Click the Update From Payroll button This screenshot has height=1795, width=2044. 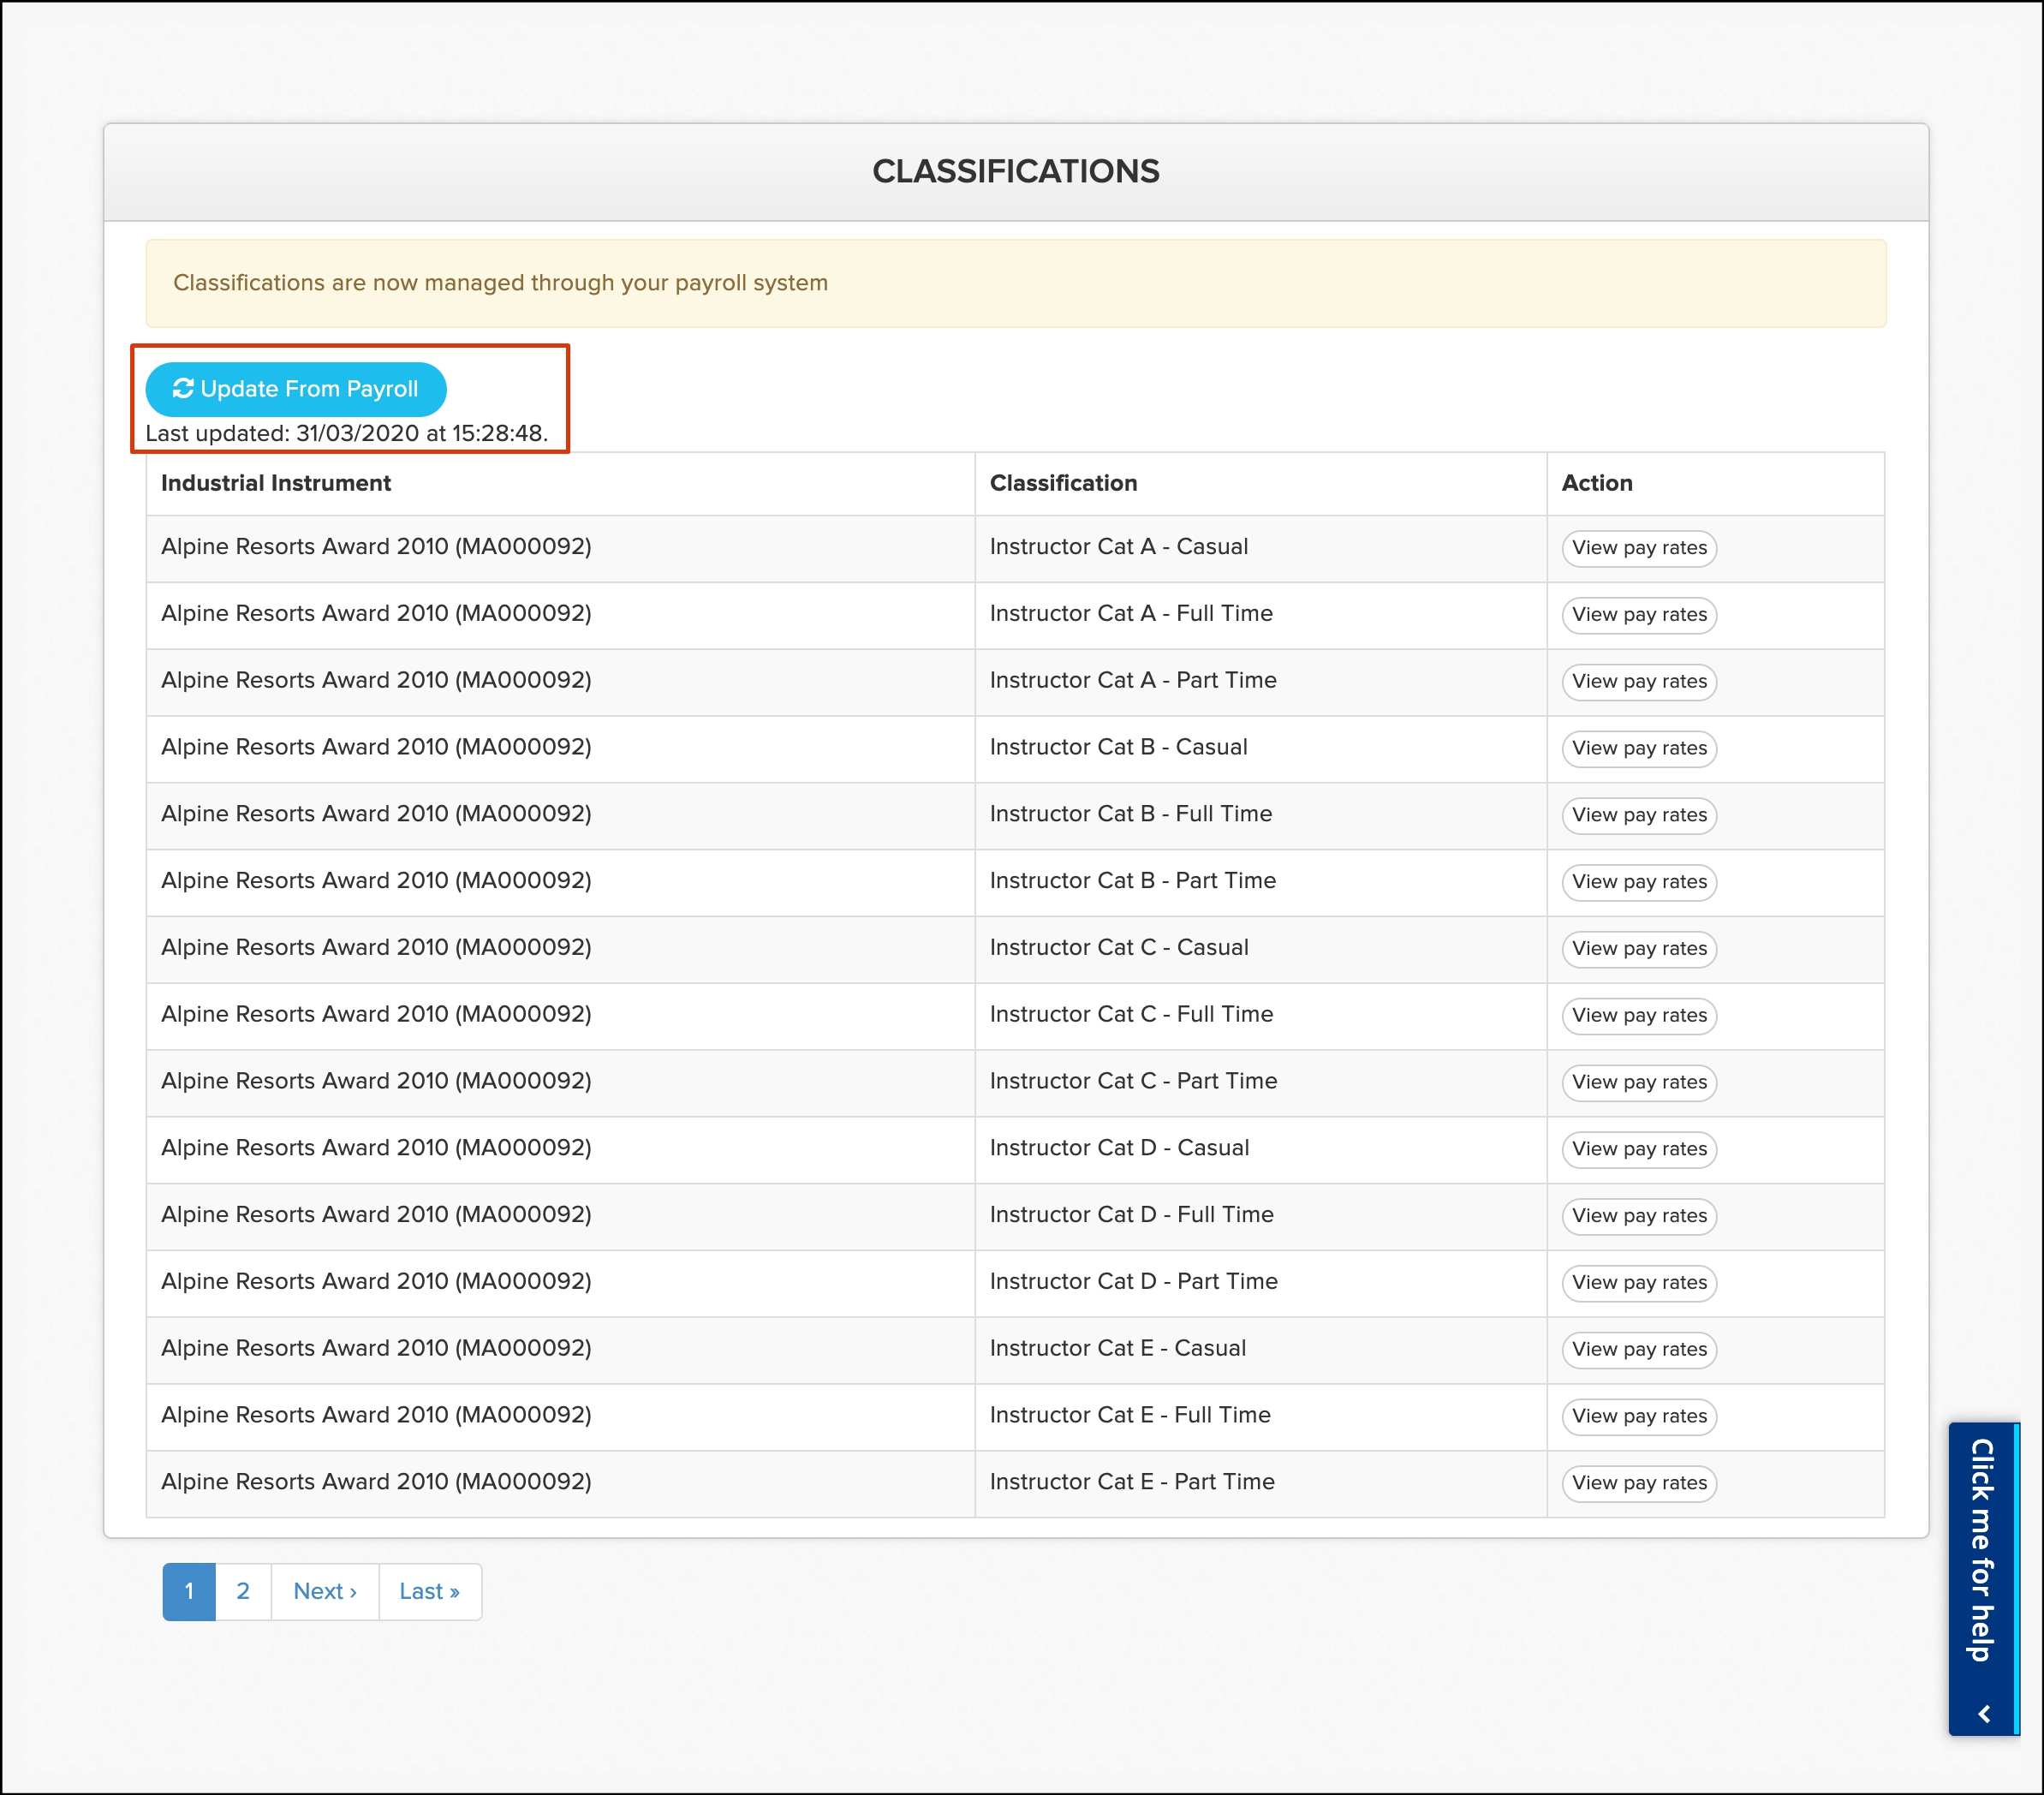(x=296, y=389)
